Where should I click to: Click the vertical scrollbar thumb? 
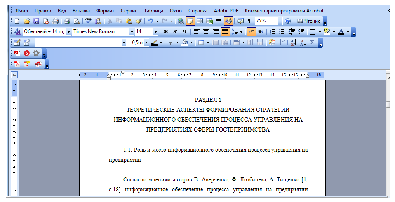(x=388, y=104)
